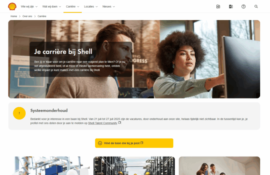Viewport: 270px width, 175px height.
Task: Click the circled chevron icon in yellow button
Action: coord(100,143)
